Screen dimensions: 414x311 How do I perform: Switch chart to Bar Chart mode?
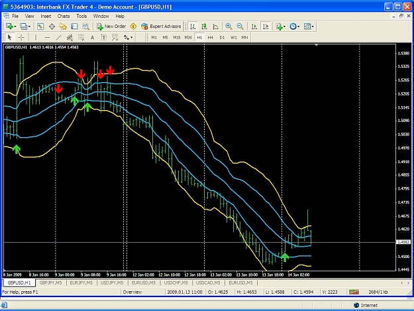tap(193, 27)
